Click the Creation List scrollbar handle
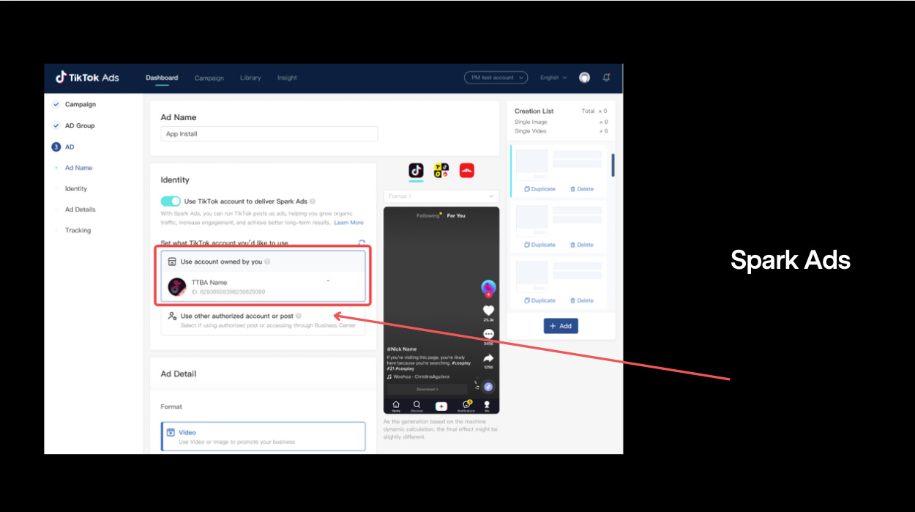 (613, 165)
